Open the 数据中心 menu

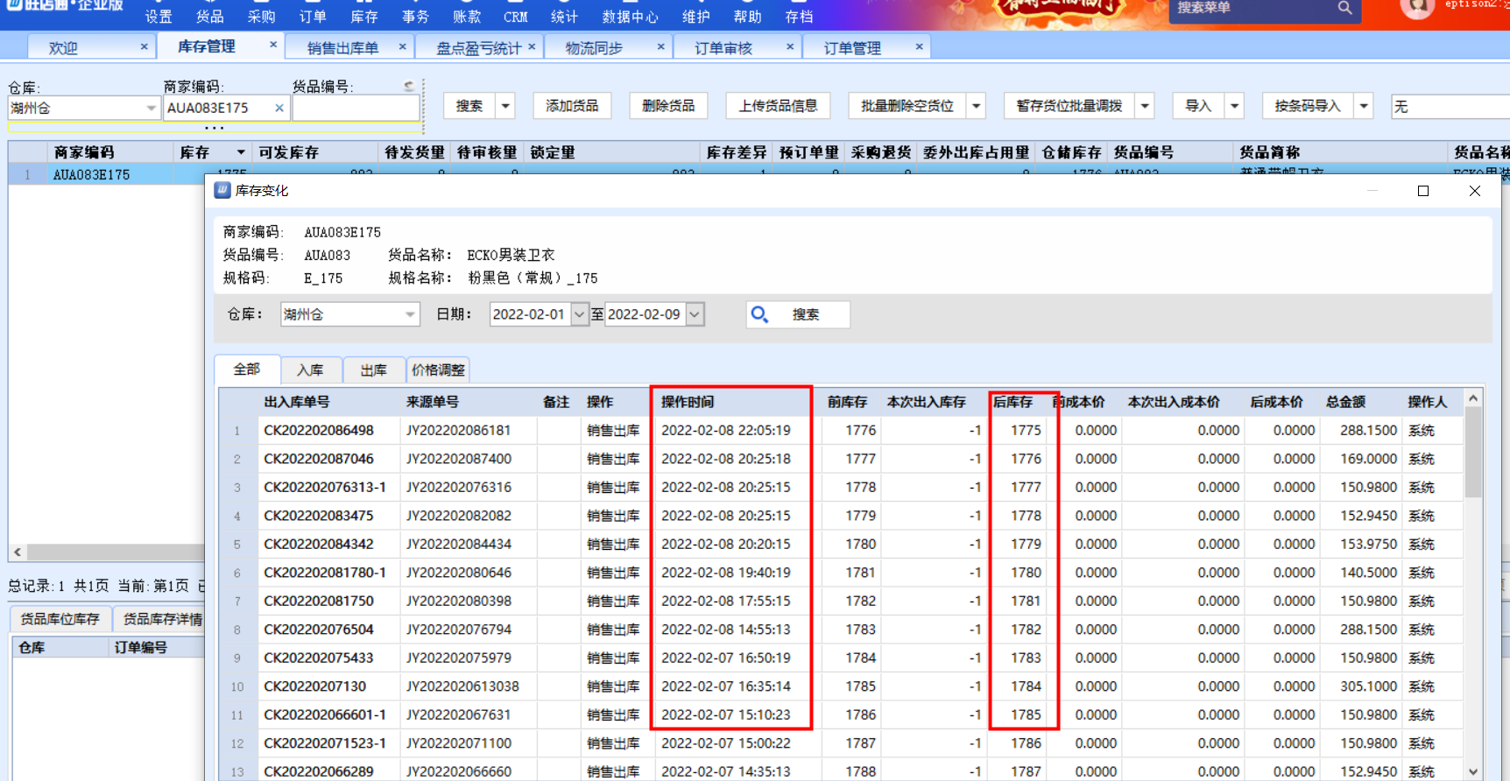click(630, 17)
